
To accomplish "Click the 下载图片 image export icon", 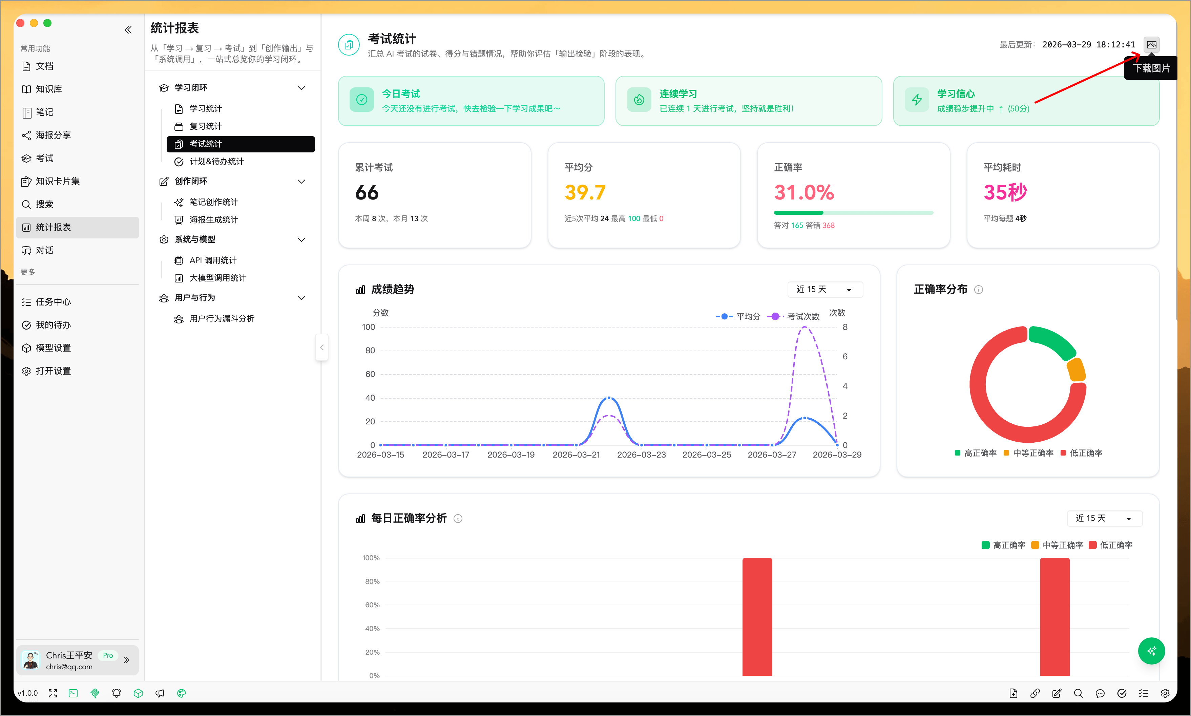I will click(1152, 44).
